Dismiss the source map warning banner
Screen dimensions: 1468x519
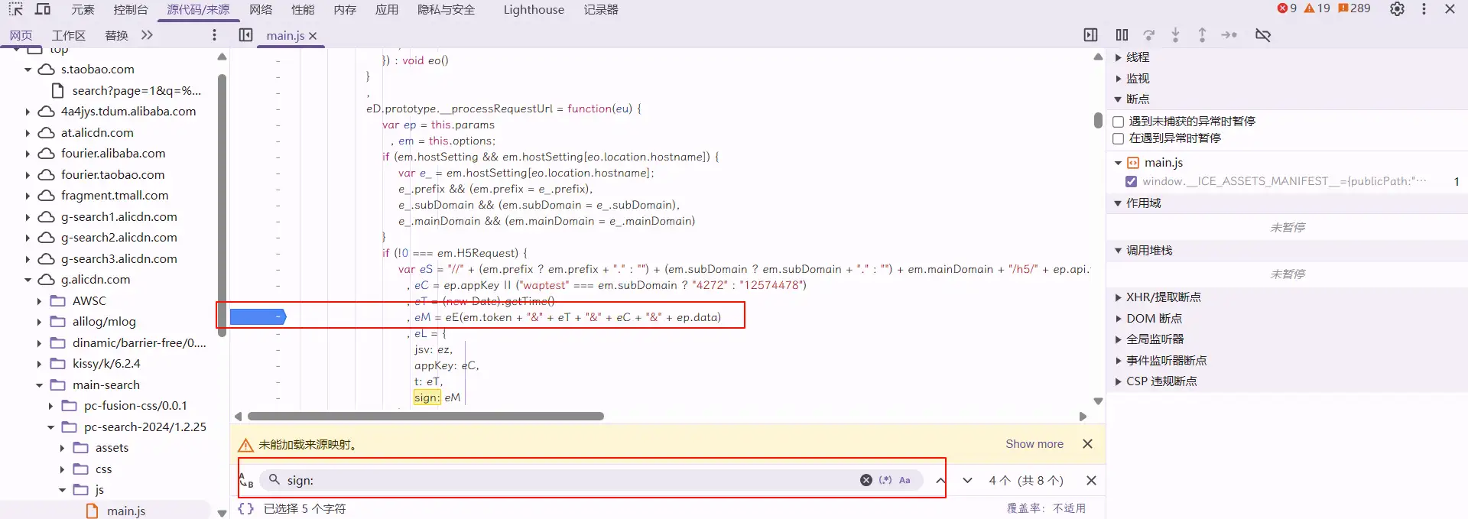(x=1087, y=444)
